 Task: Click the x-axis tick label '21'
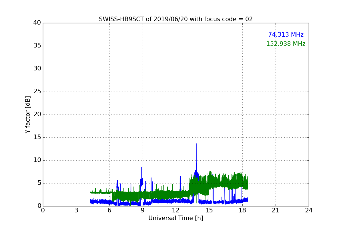[276, 210]
